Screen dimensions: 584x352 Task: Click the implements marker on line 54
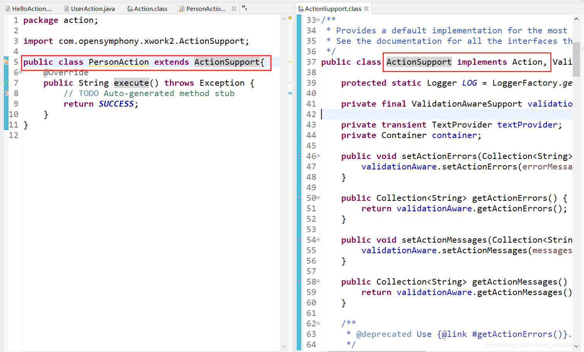[x=299, y=240]
